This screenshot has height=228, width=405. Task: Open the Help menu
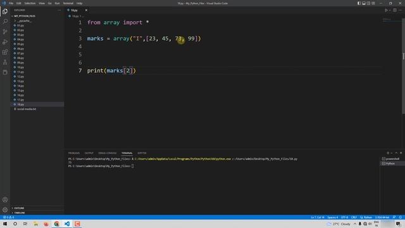(79, 3)
